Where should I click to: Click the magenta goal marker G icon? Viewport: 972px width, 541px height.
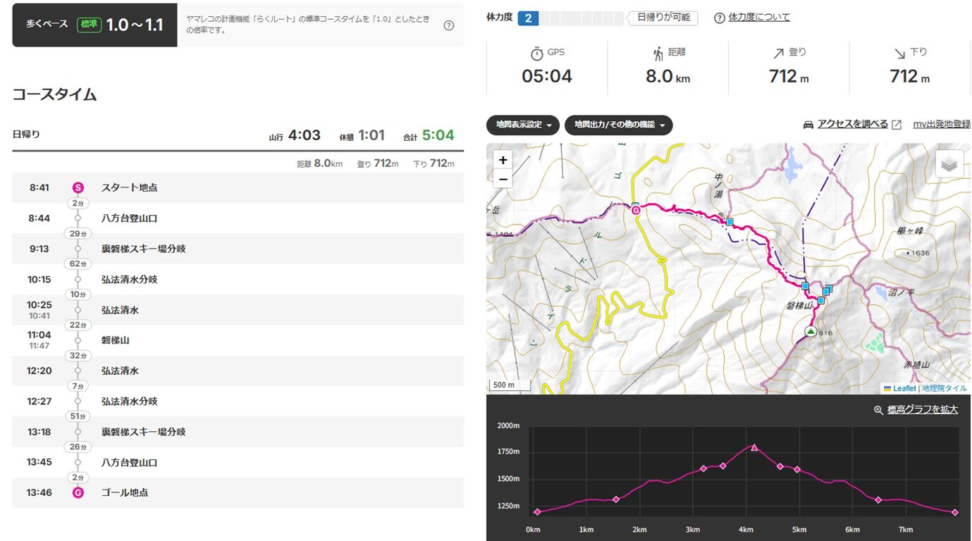pos(78,493)
